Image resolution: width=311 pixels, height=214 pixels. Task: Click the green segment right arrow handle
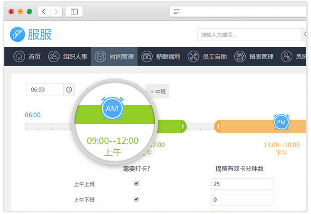182,126
